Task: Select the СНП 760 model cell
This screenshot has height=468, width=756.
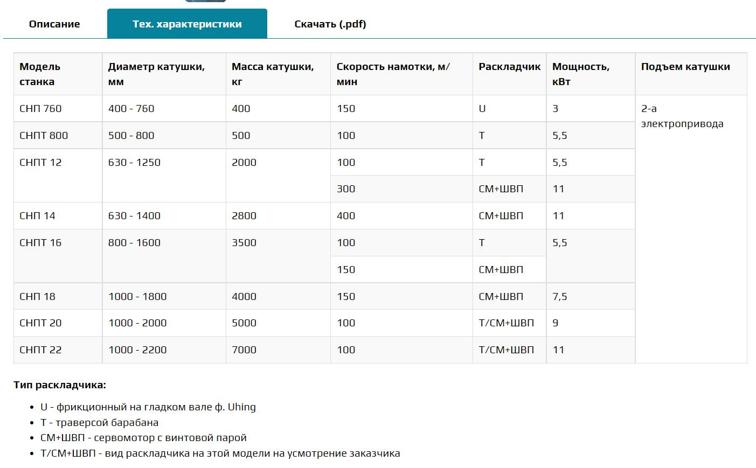Action: coord(41,109)
